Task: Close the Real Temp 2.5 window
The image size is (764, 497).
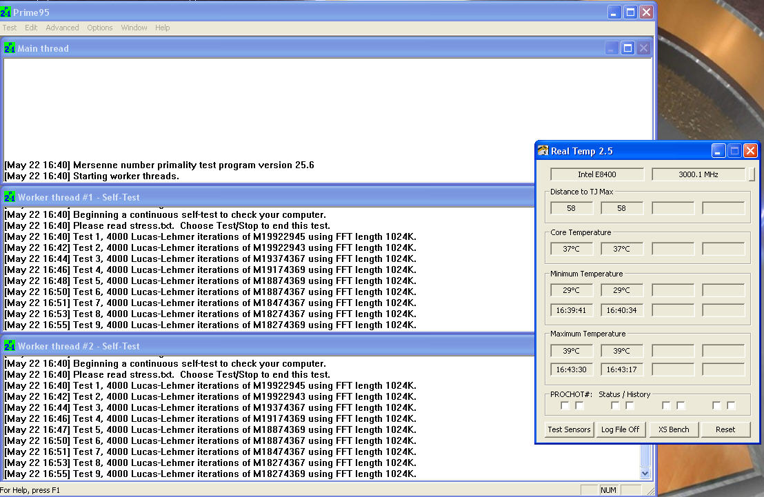Action: coord(750,150)
